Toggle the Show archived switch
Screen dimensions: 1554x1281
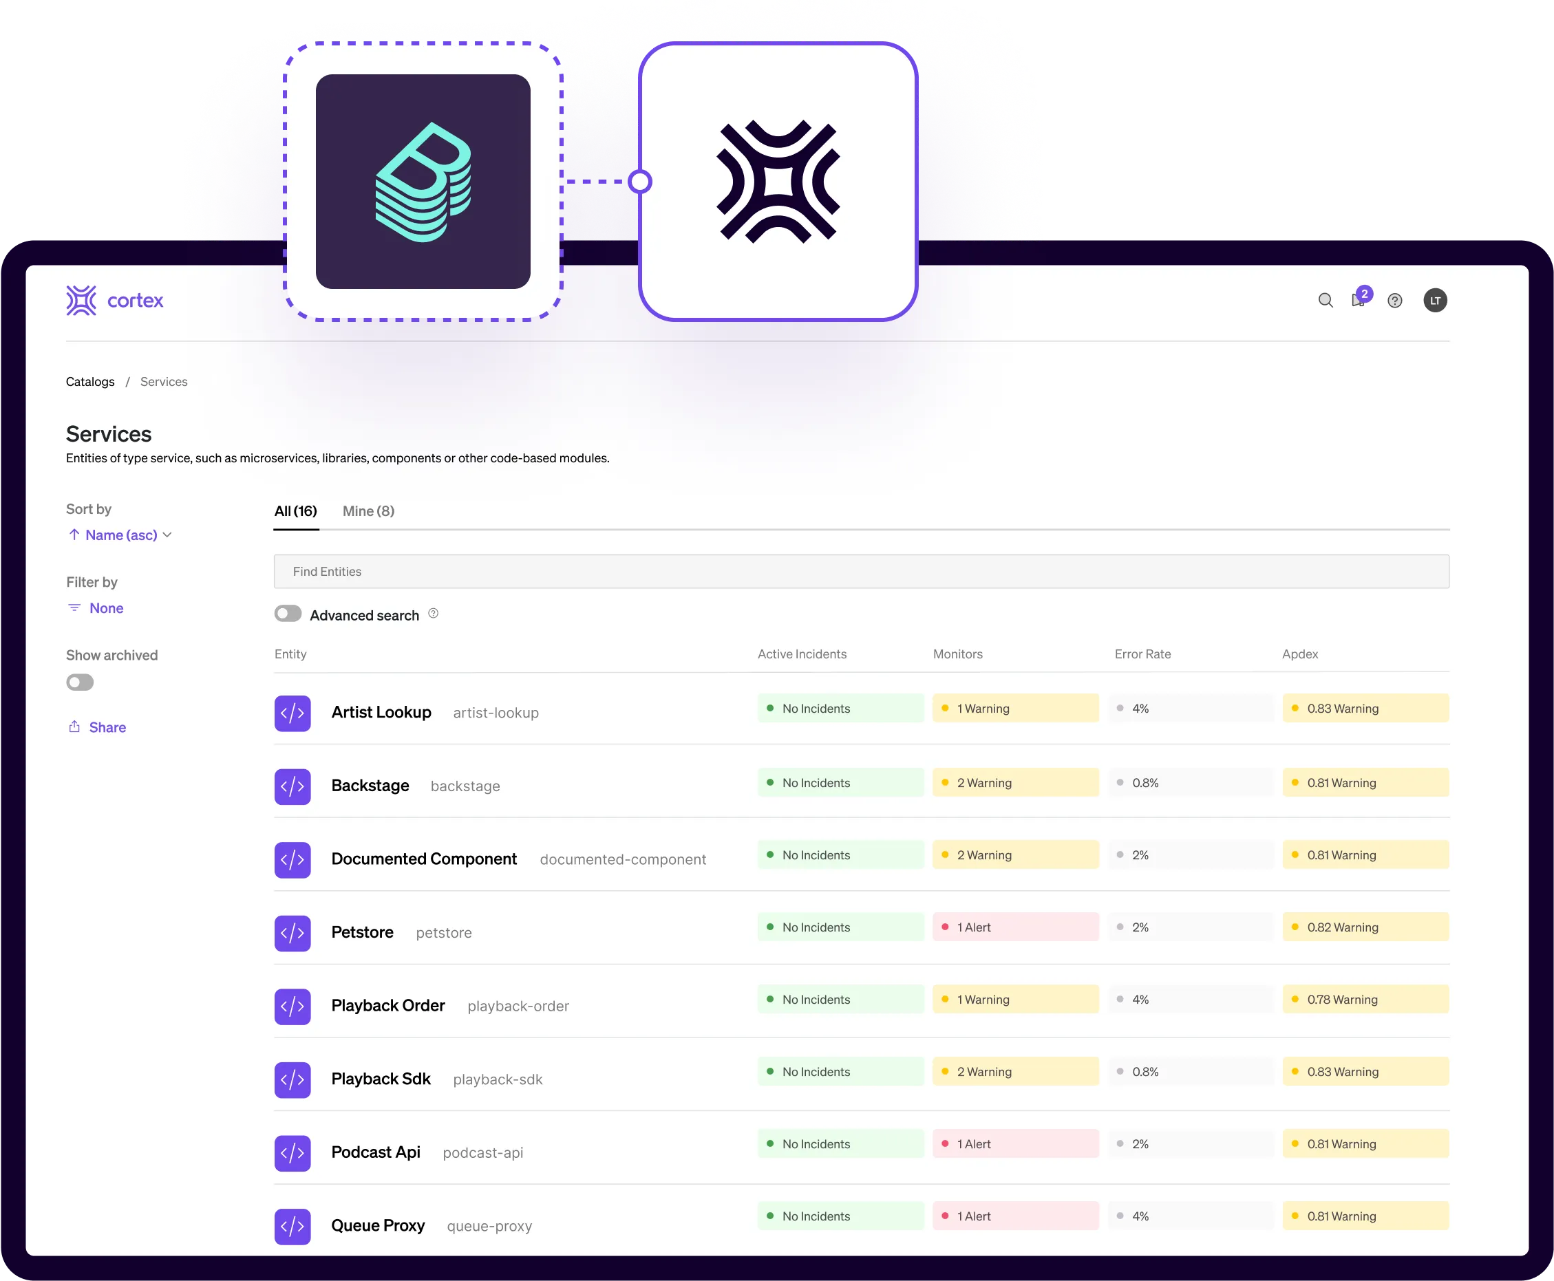pyautogui.click(x=80, y=682)
